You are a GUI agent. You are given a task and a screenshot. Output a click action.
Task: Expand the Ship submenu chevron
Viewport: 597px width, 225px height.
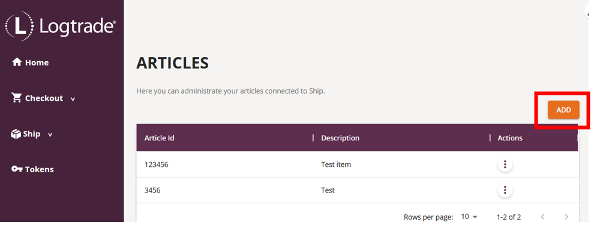(50, 135)
